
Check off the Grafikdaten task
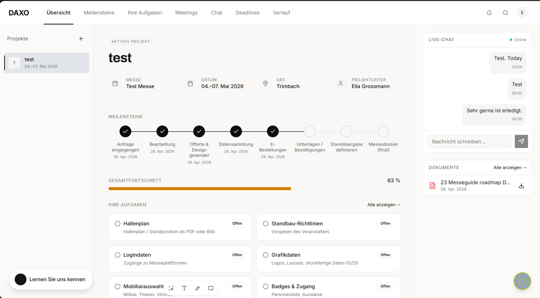point(266,255)
